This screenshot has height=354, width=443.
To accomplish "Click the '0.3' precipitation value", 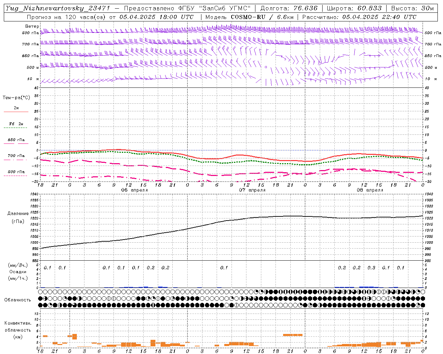I will click(x=371, y=268).
